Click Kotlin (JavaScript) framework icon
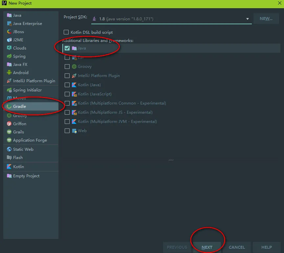The height and width of the screenshot is (253, 284). point(74,94)
